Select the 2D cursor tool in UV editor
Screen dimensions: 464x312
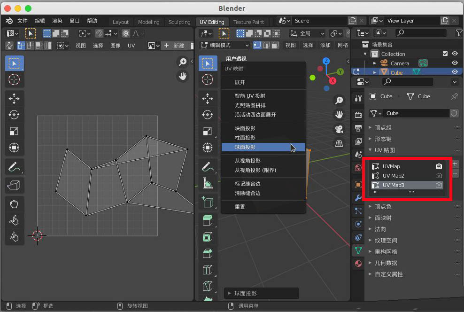14,79
